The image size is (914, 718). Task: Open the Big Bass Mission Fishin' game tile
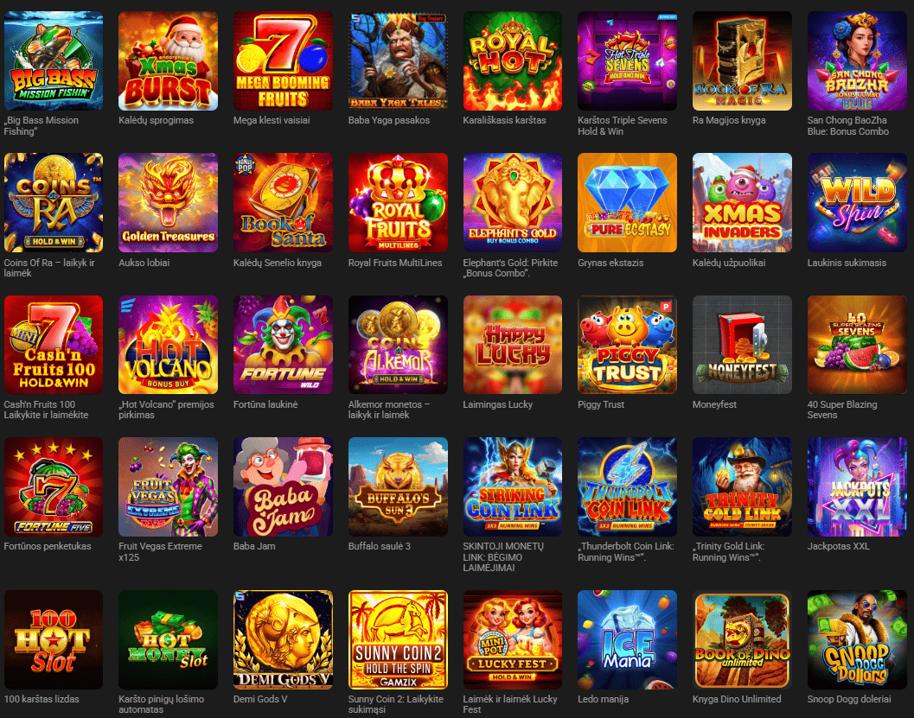[x=53, y=60]
